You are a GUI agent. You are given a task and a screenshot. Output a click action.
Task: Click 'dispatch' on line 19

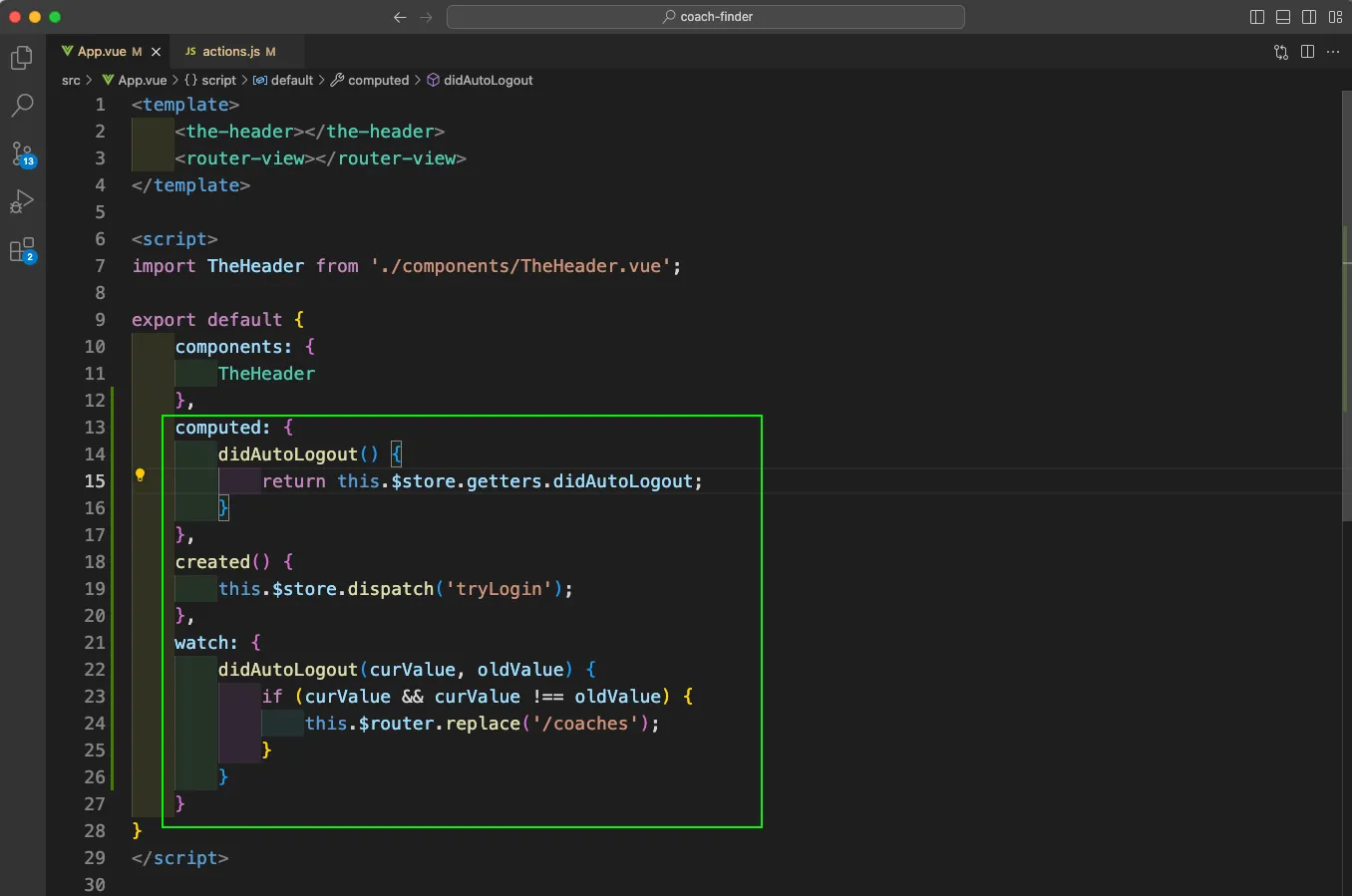point(391,589)
